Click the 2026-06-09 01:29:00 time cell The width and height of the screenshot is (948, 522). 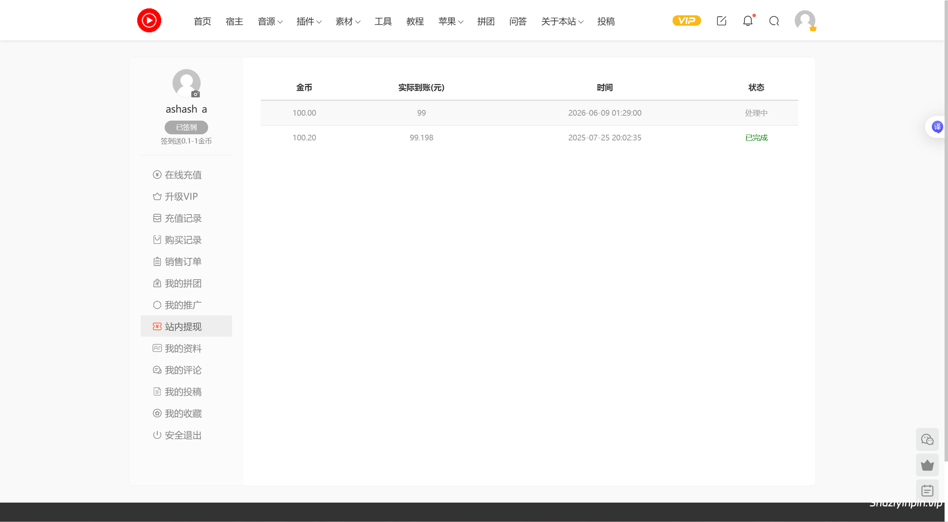point(605,113)
